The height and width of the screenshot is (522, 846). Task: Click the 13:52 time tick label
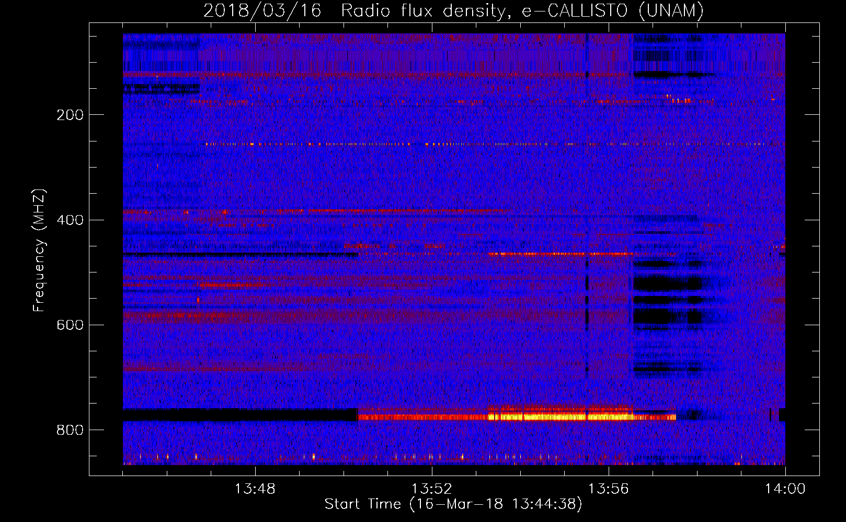431,489
